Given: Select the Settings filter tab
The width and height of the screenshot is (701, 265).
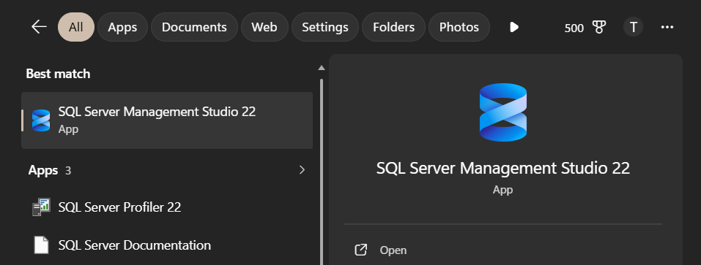Looking at the screenshot, I should (x=325, y=27).
